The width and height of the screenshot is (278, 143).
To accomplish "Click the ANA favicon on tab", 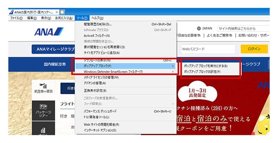I will pos(11,12).
